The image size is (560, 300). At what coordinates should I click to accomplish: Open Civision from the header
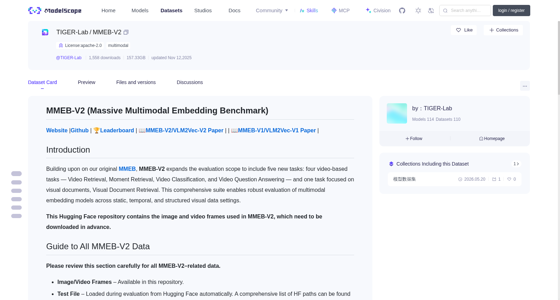(378, 11)
